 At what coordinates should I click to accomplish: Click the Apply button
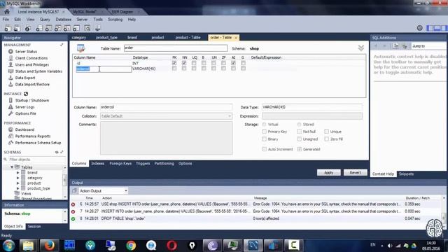click(328, 173)
